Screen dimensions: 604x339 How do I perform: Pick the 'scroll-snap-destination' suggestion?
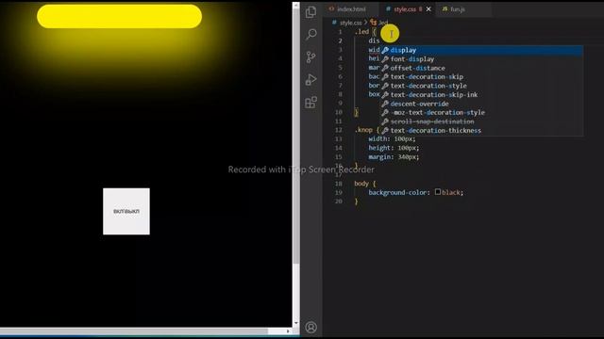[481, 121]
